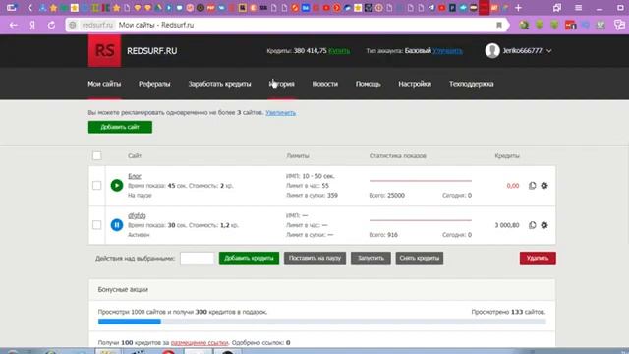Open the dfgfdg site link
This screenshot has height=354, width=629.
137,216
